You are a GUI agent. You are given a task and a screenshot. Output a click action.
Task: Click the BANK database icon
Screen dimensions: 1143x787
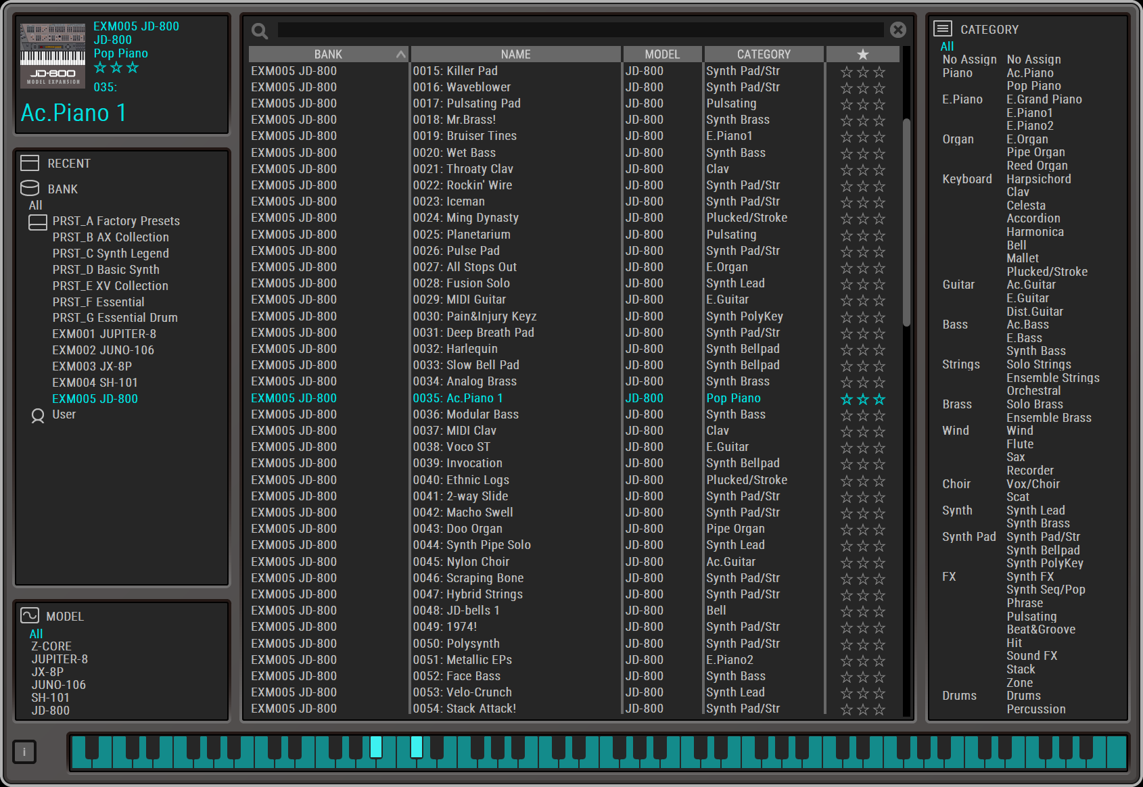30,189
